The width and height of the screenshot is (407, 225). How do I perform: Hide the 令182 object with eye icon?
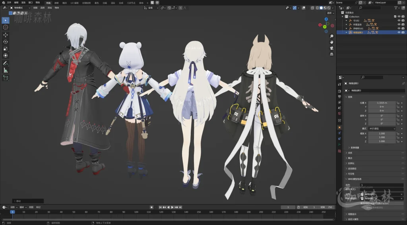click(399, 21)
